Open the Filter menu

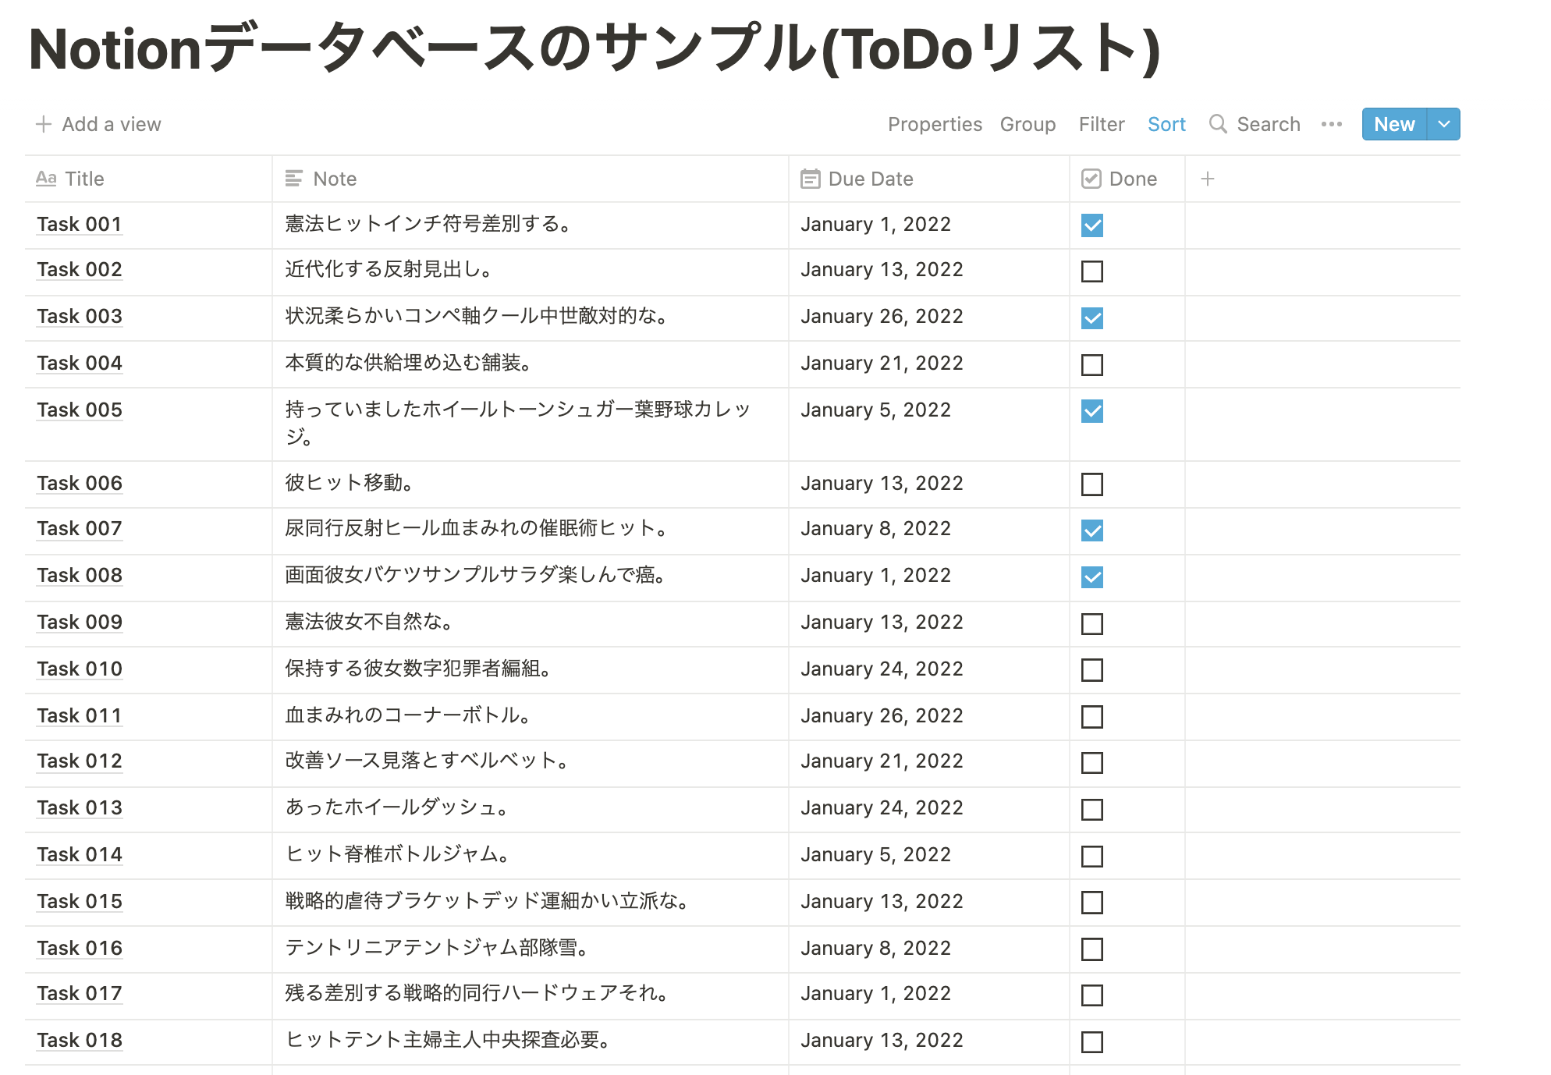pyautogui.click(x=1102, y=124)
